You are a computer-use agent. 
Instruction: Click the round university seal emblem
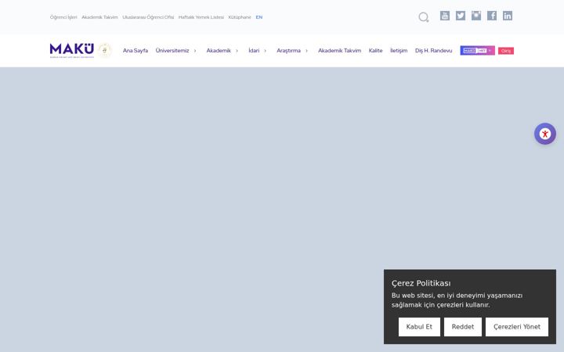tap(105, 50)
